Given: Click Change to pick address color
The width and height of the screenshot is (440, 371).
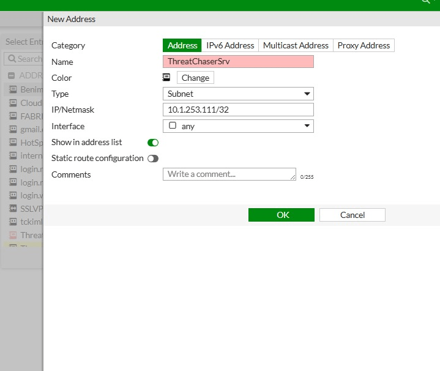Looking at the screenshot, I should tap(195, 78).
